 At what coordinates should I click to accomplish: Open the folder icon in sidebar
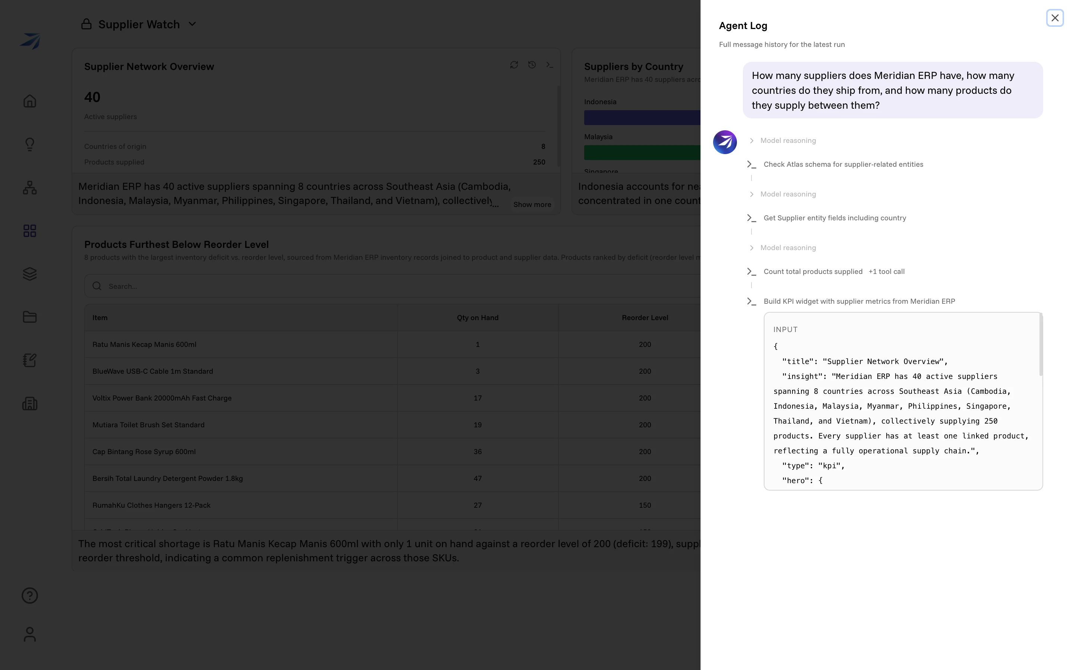pyautogui.click(x=30, y=317)
